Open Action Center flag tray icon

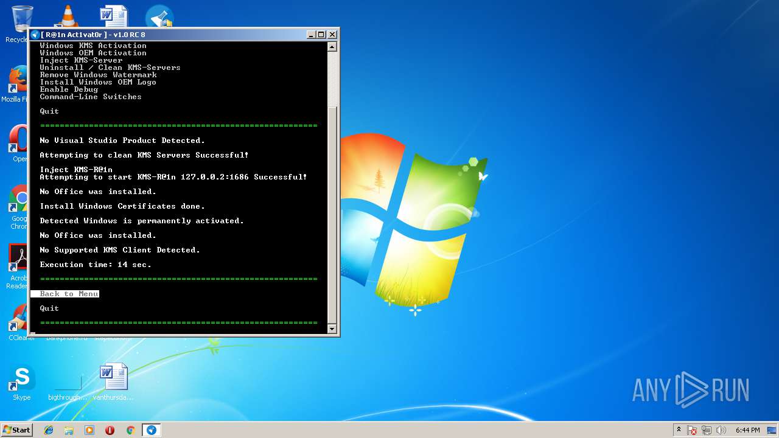click(692, 430)
